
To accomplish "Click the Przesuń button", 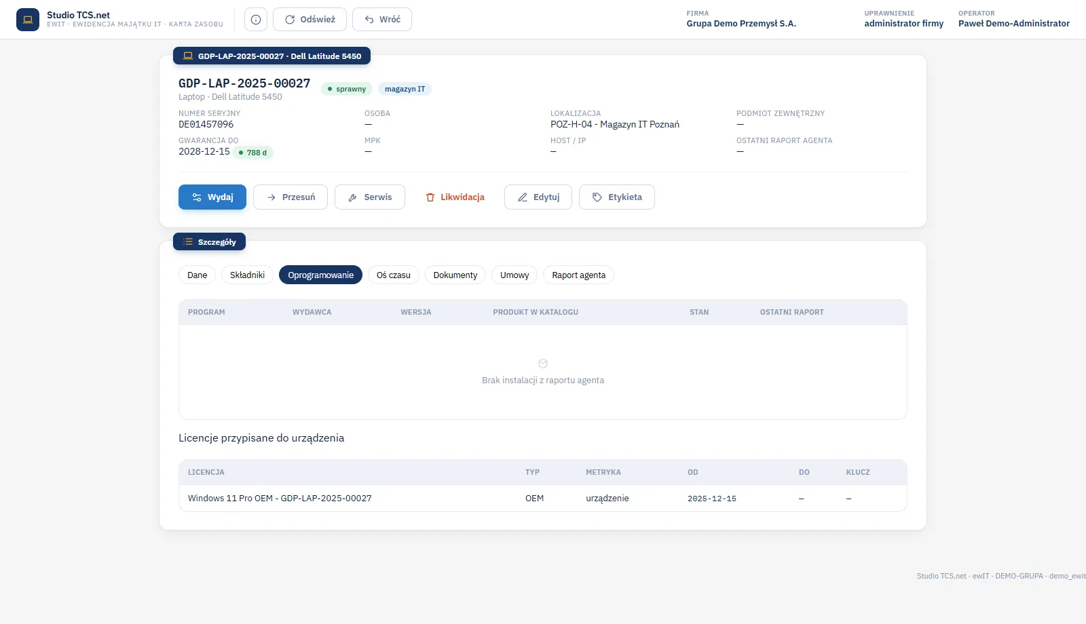I will (x=291, y=197).
